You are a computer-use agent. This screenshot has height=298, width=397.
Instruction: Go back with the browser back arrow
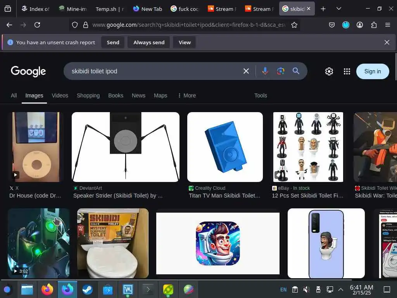pyautogui.click(x=9, y=25)
